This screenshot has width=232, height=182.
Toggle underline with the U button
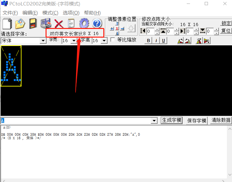point(163,41)
